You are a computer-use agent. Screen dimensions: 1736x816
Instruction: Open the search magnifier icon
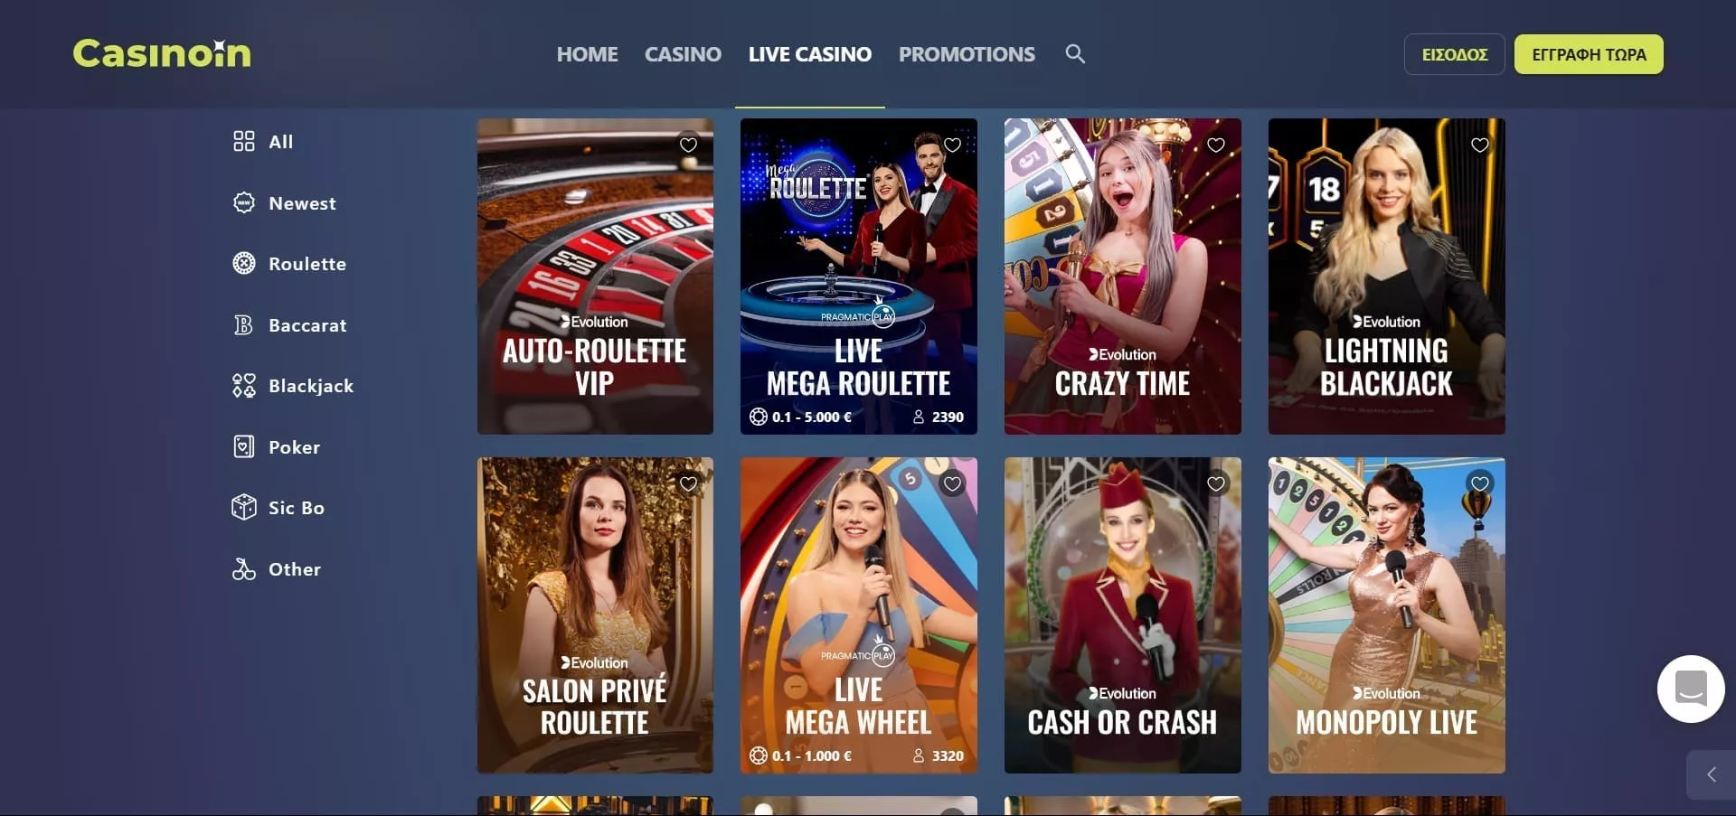1075,53
